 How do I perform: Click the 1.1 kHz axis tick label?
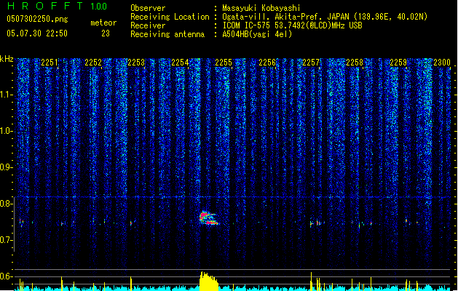coord(6,95)
